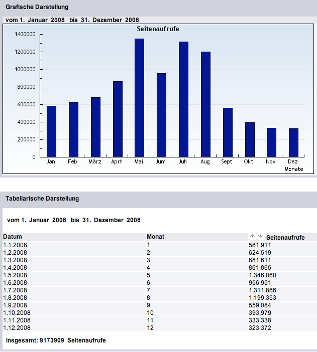The width and height of the screenshot is (317, 352).
Task: Click the Sept bar in the chart
Action: point(228,132)
